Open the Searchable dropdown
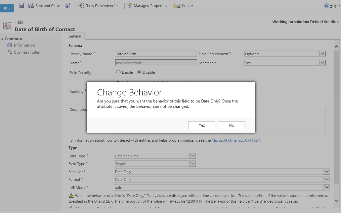The height and width of the screenshot is (213, 341). [322, 63]
